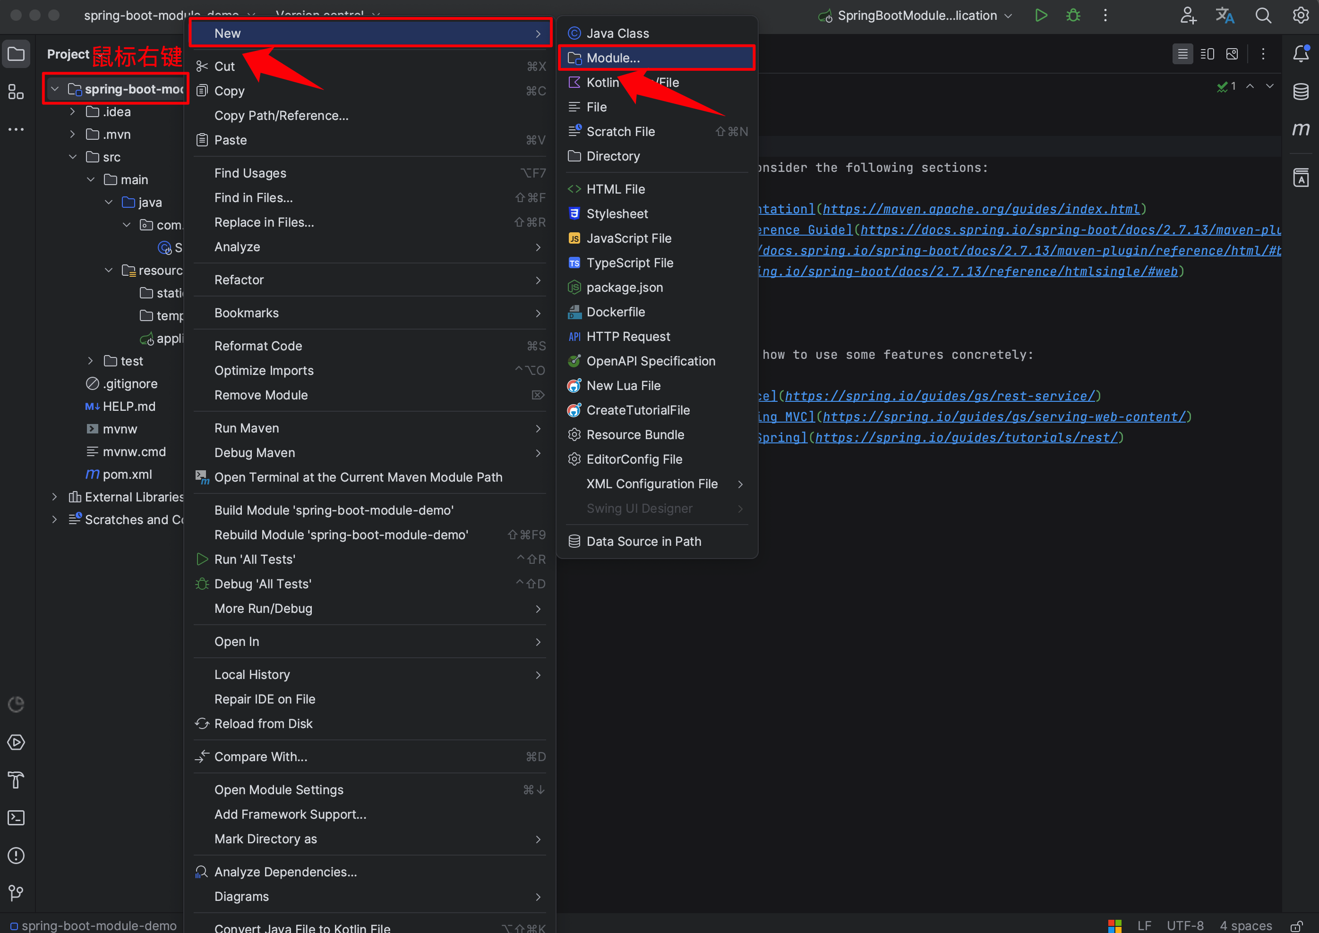Open IDE settings gear

click(x=1301, y=16)
